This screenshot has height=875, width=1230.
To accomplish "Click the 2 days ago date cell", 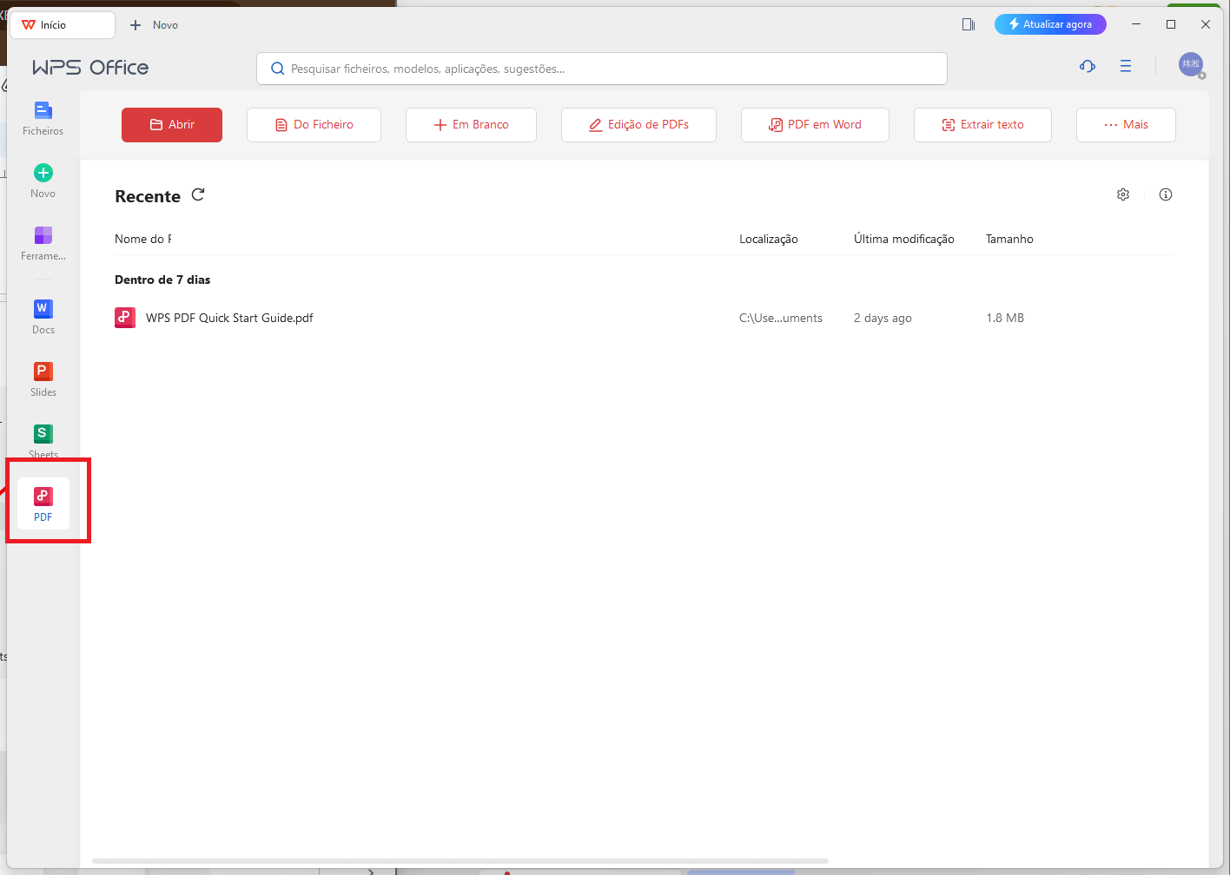I will pos(883,318).
